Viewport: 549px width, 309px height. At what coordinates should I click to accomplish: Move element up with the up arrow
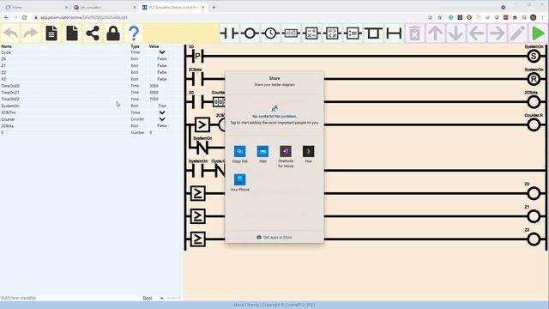435,33
